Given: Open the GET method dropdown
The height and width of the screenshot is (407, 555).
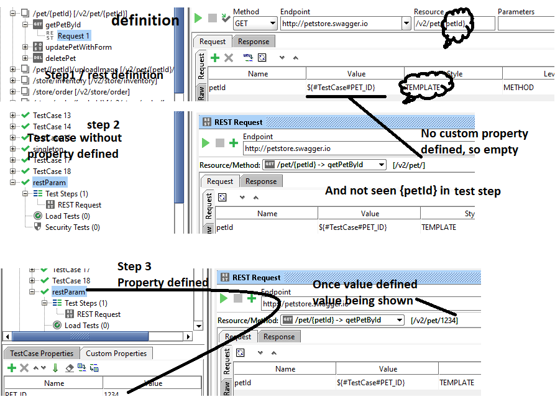Looking at the screenshot, I should pyautogui.click(x=255, y=24).
